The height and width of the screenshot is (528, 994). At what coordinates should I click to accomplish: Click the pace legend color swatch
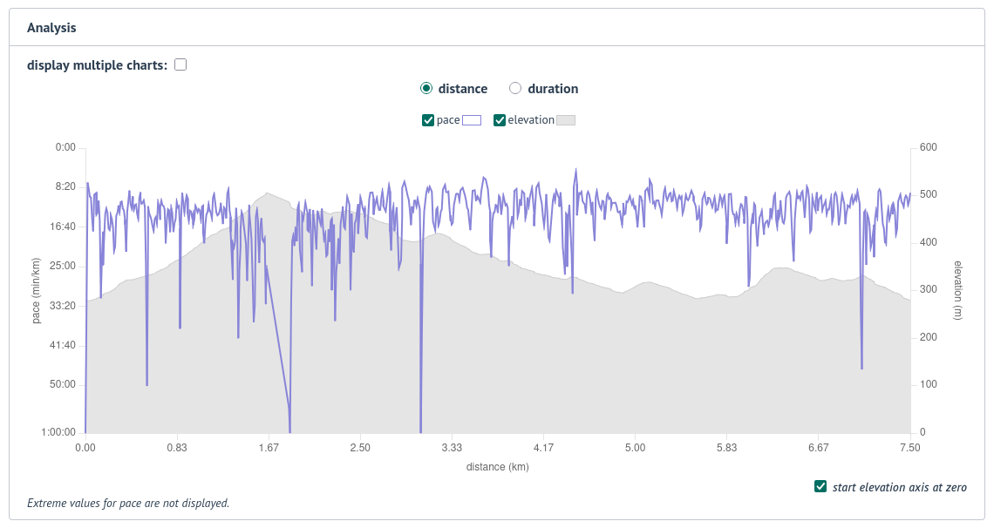[470, 119]
